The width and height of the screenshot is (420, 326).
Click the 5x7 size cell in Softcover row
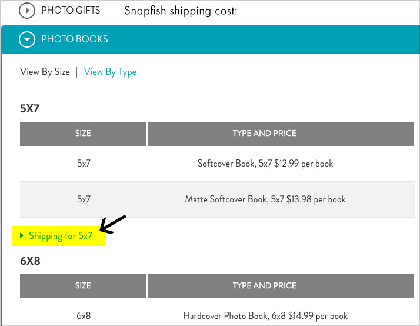(x=84, y=164)
